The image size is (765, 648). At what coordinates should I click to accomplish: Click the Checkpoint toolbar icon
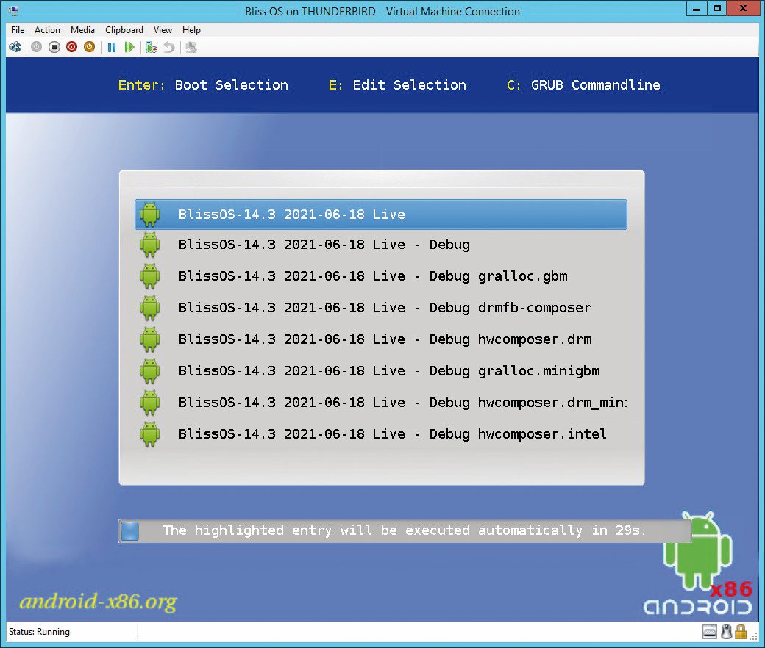pos(152,47)
